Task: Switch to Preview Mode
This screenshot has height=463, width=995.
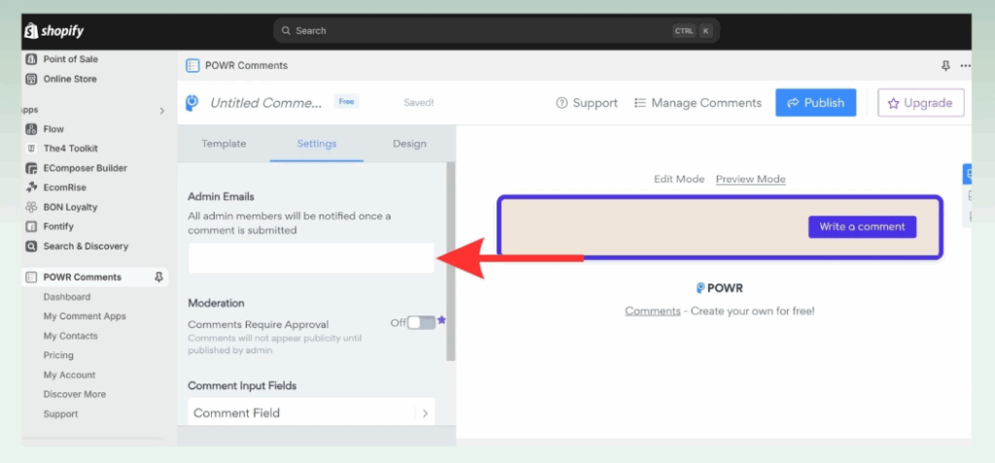Action: [x=751, y=179]
